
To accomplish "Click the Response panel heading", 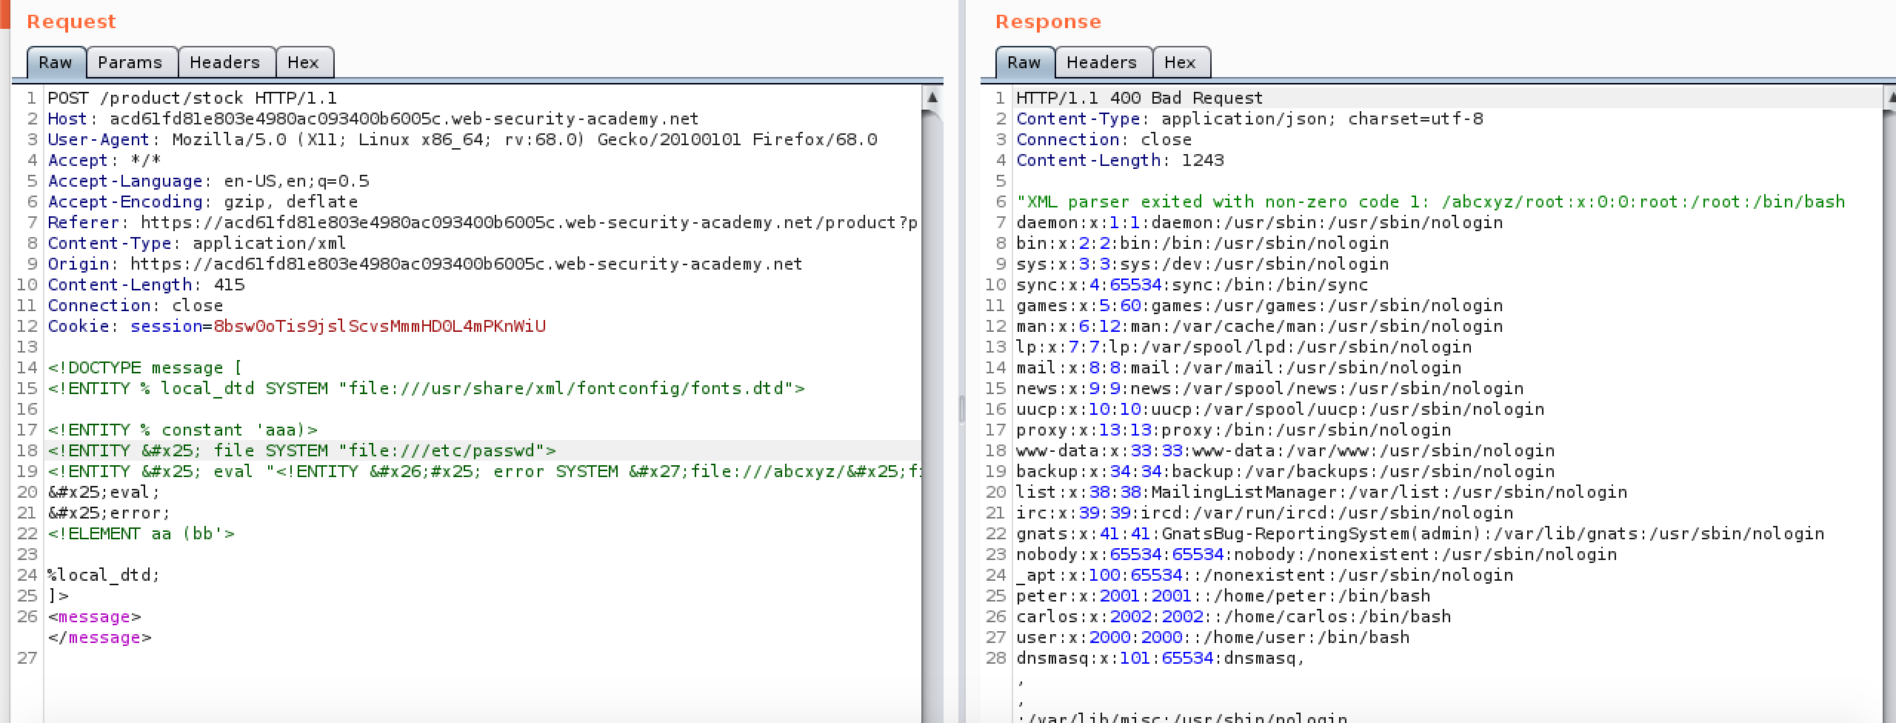I will click(x=1049, y=21).
